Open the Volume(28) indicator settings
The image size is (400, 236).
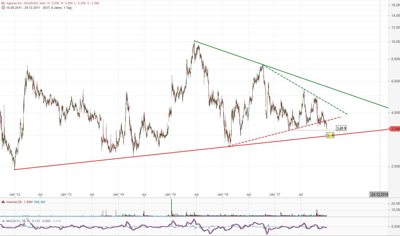click(x=13, y=202)
